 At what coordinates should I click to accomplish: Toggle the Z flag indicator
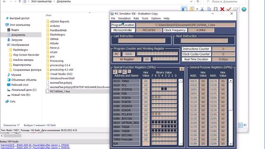point(115,72)
